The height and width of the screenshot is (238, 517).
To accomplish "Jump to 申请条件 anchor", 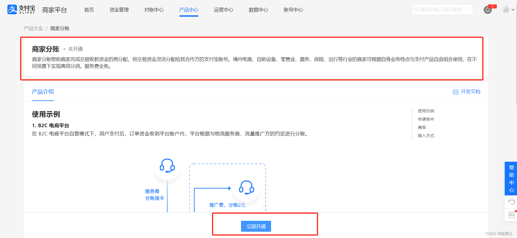I will [426, 119].
